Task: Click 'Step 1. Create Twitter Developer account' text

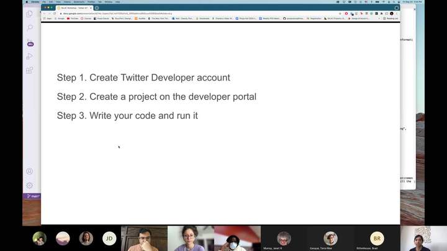Action: click(x=143, y=77)
